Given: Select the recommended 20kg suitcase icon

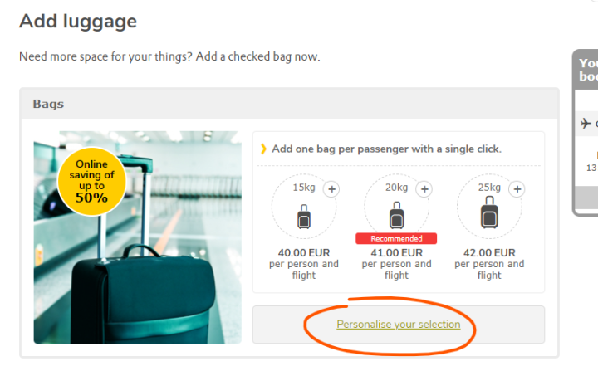Looking at the screenshot, I should (x=396, y=217).
